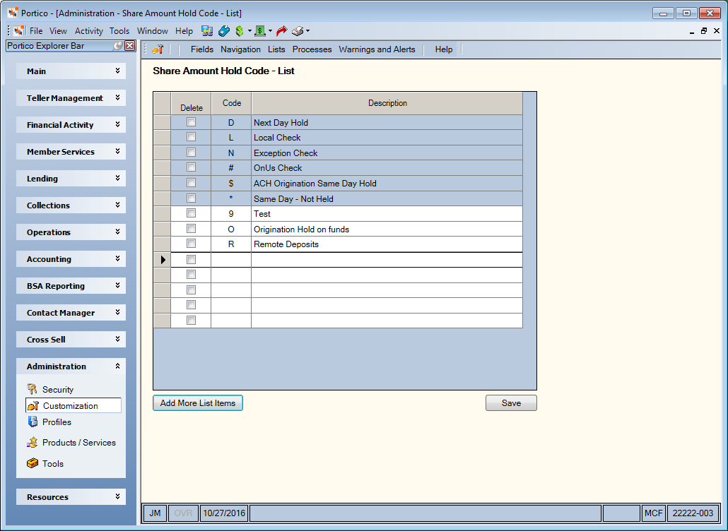Check Delete box for Next Day Hold
728x531 pixels.
[x=191, y=122]
